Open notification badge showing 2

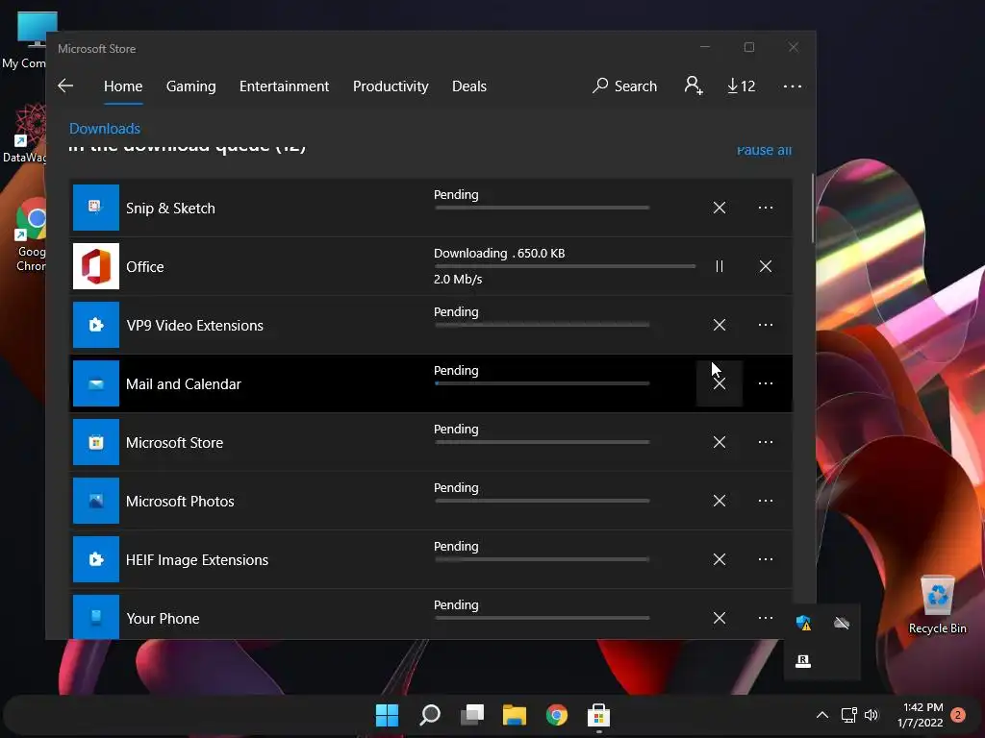pos(958,715)
